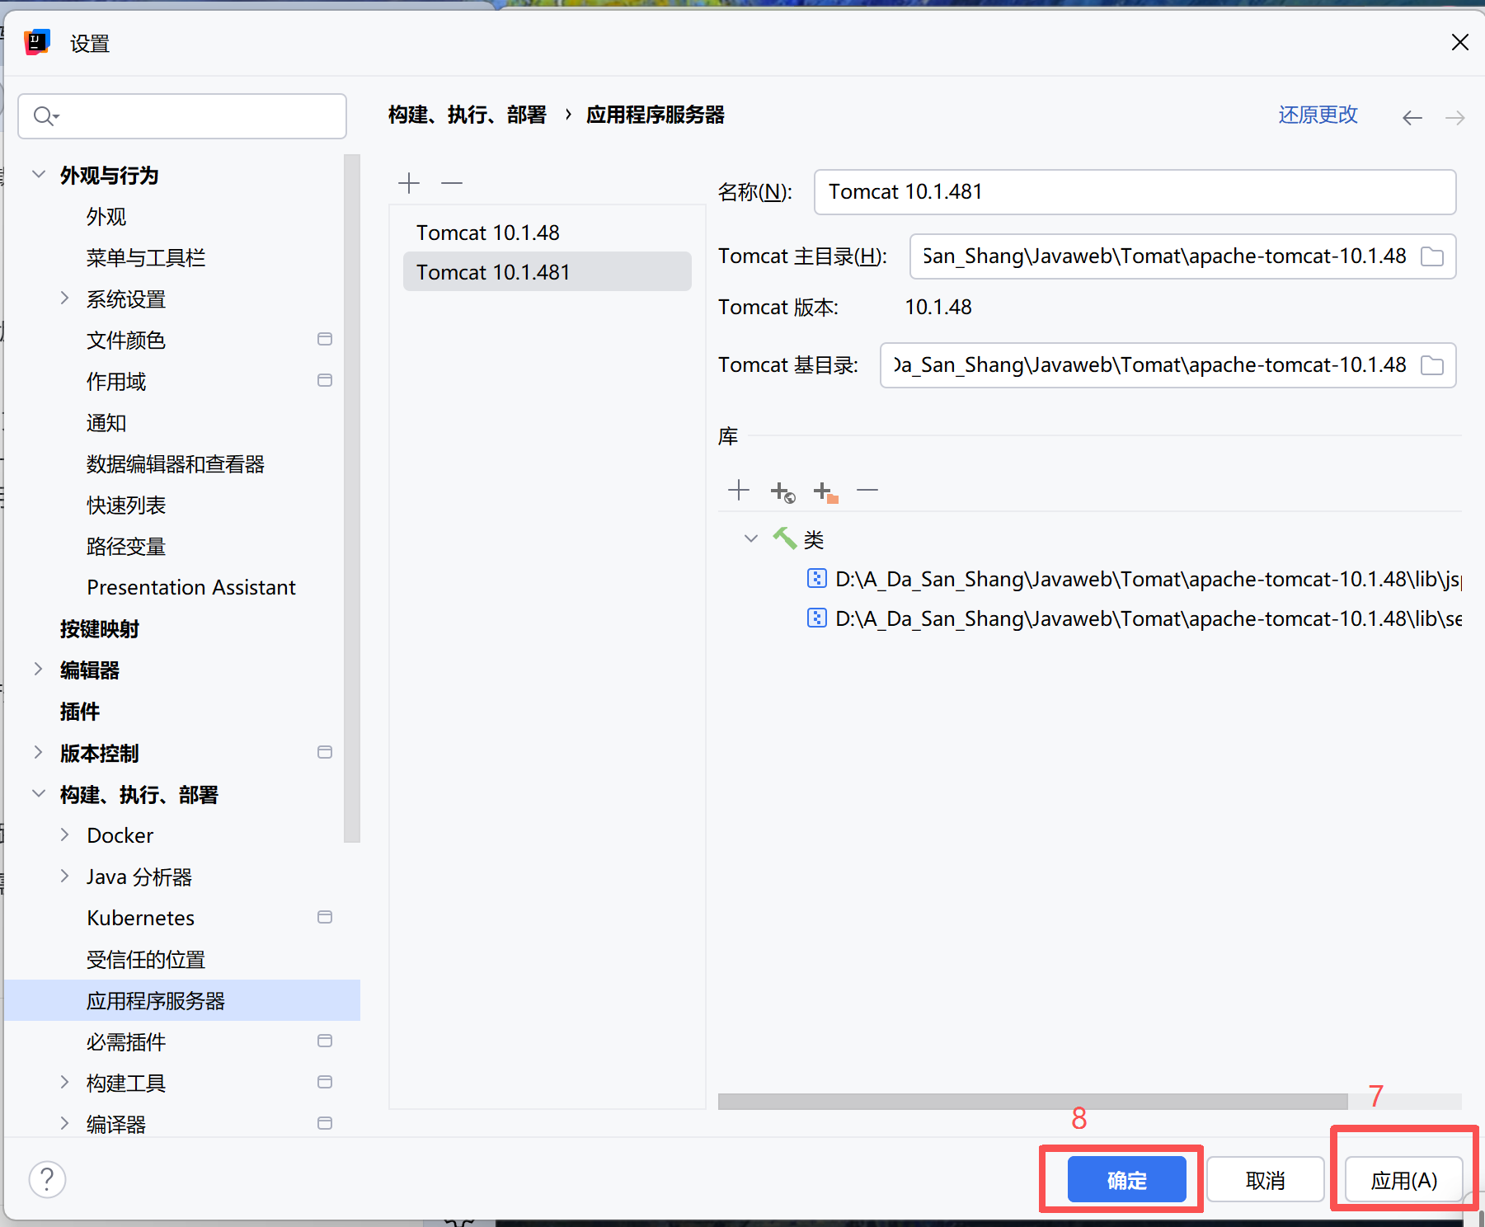Click the add application server plus icon
Image resolution: width=1485 pixels, height=1227 pixels.
409,182
